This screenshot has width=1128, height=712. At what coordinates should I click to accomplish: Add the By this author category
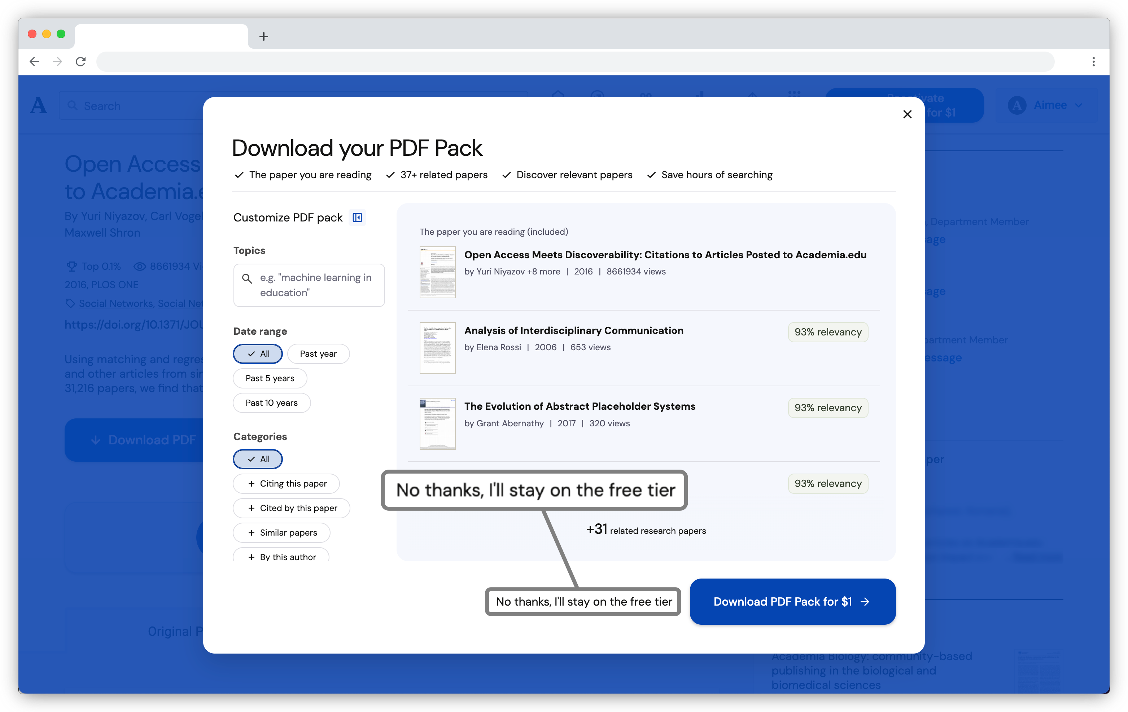pos(281,555)
